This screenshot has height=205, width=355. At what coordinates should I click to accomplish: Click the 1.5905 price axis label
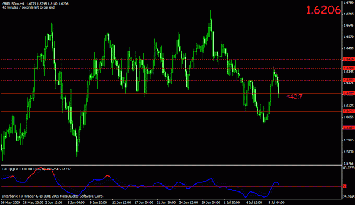point(349,140)
